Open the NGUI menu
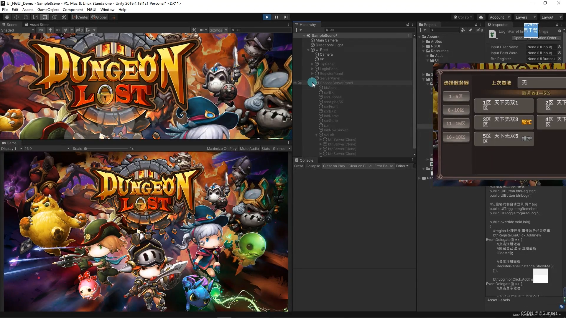Viewport: 566px width, 318px height. pos(91,9)
